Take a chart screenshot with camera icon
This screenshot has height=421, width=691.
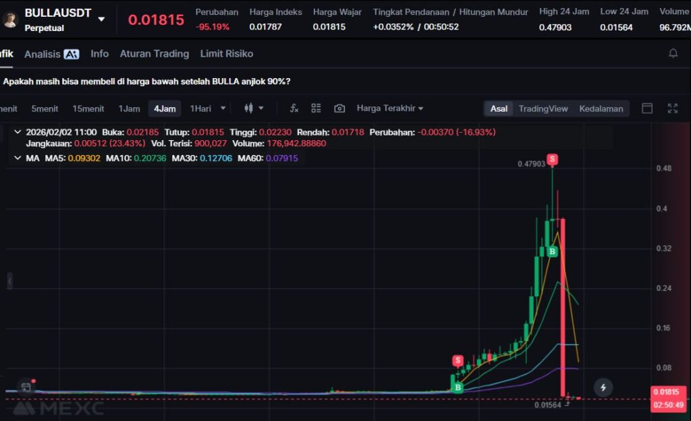point(339,108)
